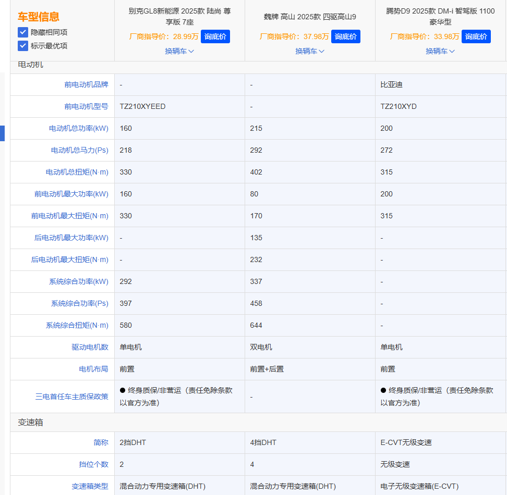This screenshot has height=495, width=507.
Task: Click the 前电动机最大功率(kW) label
Action: [71, 194]
